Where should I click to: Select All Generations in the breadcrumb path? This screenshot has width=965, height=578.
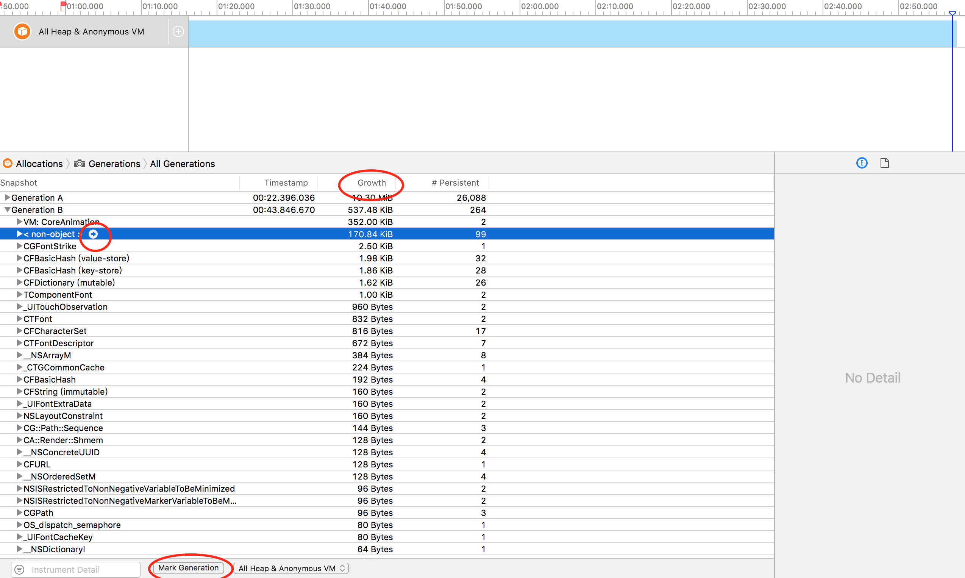182,164
